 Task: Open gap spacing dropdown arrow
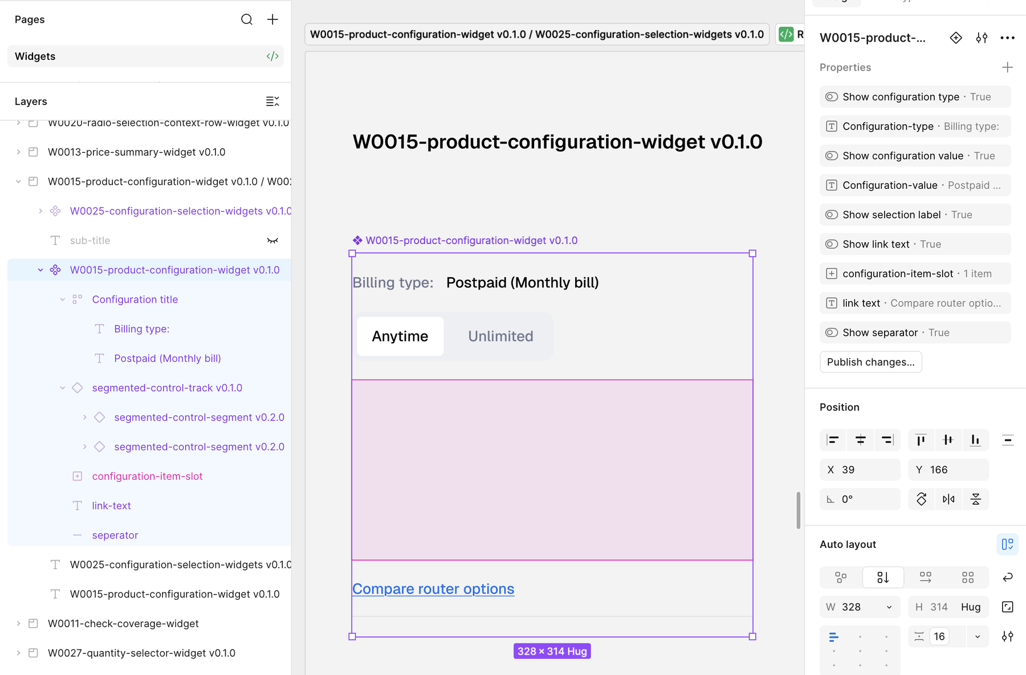(978, 637)
